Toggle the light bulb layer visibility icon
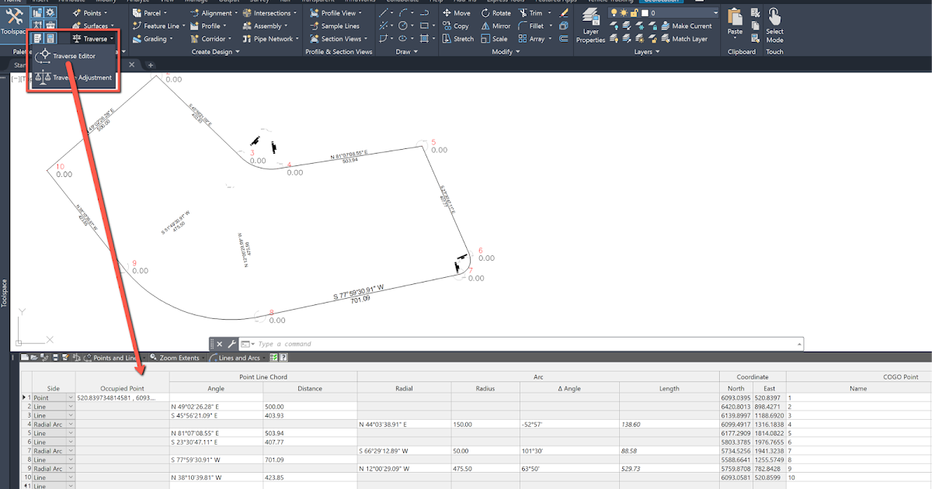 (x=614, y=12)
